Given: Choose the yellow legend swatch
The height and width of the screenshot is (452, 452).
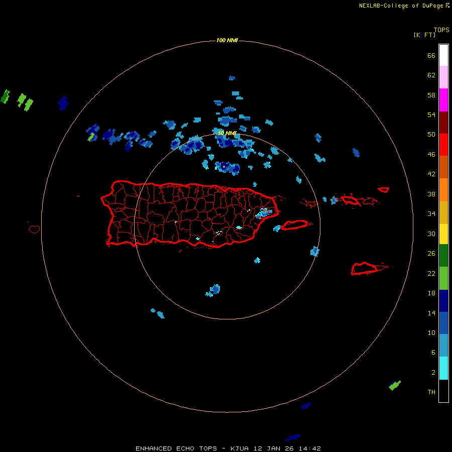Looking at the screenshot, I should pos(443,234).
